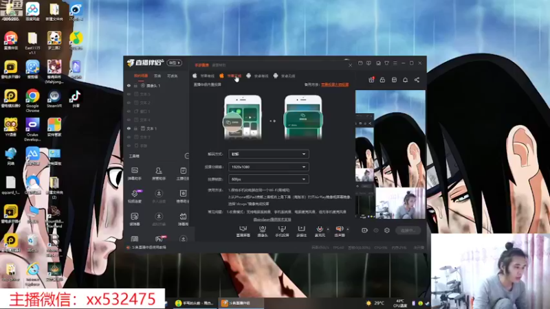Toggle the preview eye icon near settings gear
This screenshot has height=309, width=550.
376,230
